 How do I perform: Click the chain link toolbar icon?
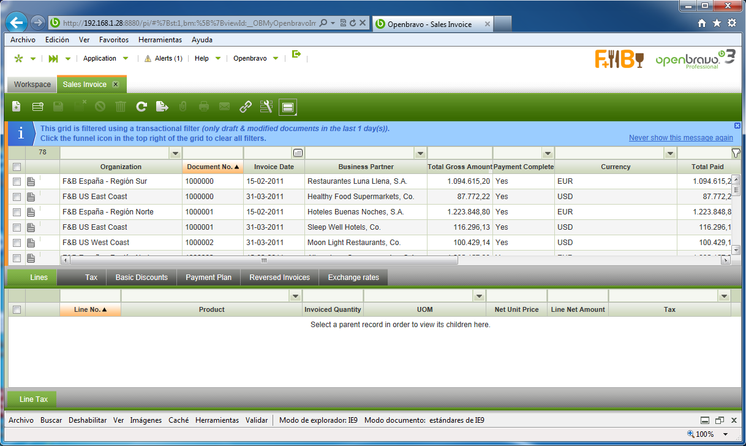pos(246,107)
